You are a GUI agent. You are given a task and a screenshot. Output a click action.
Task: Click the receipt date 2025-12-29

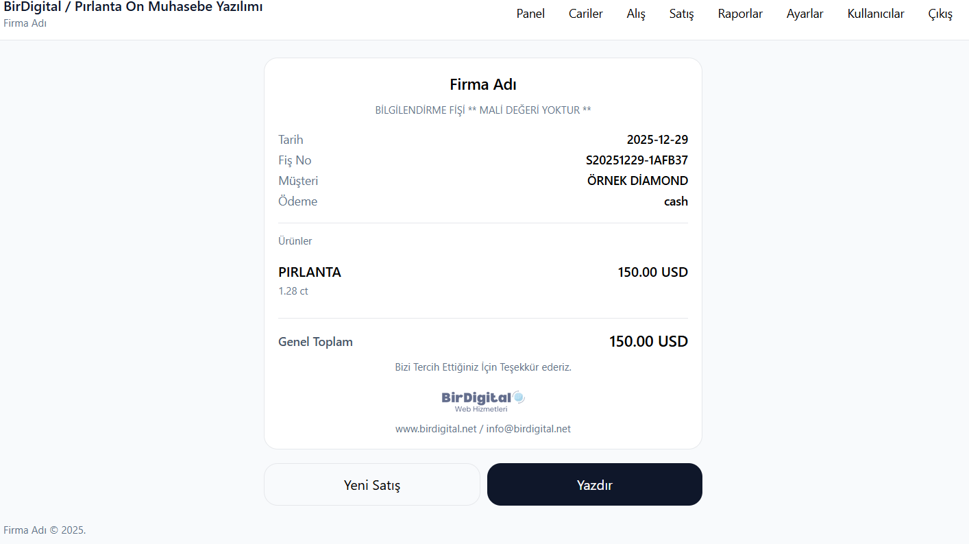point(657,140)
